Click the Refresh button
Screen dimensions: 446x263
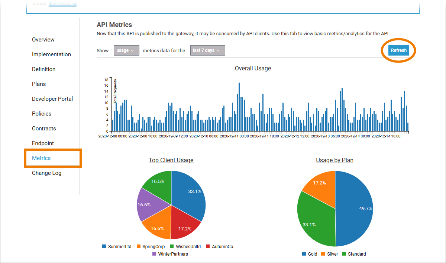pos(398,50)
